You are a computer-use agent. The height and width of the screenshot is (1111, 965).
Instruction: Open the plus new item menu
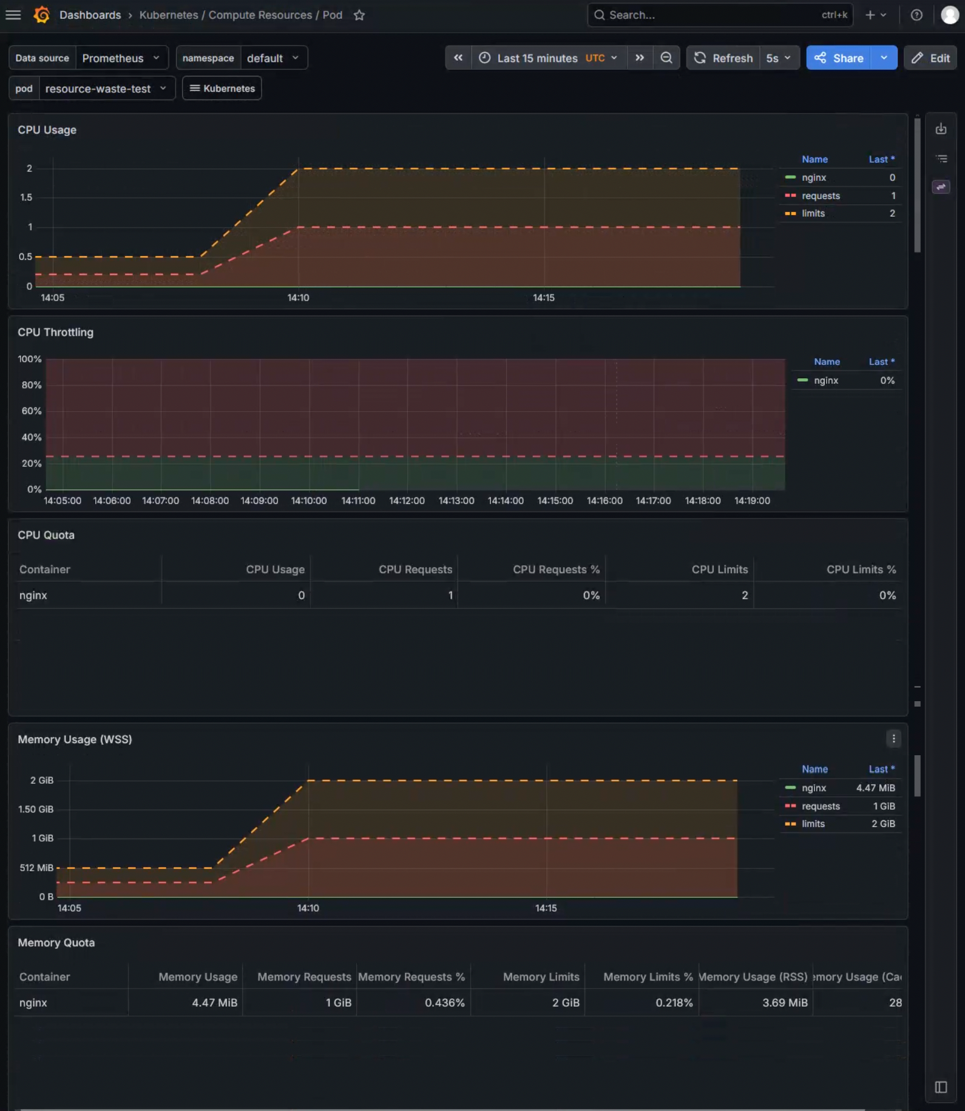(876, 15)
